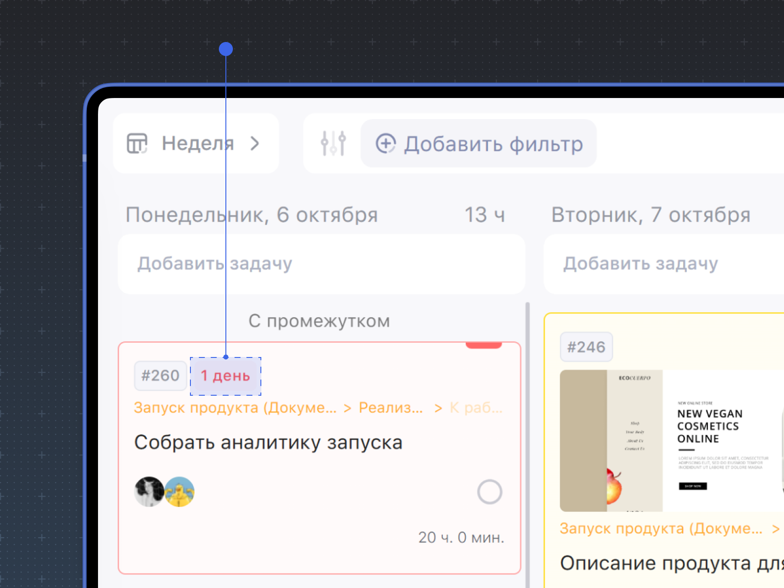Select the Неделя view label

[x=197, y=143]
